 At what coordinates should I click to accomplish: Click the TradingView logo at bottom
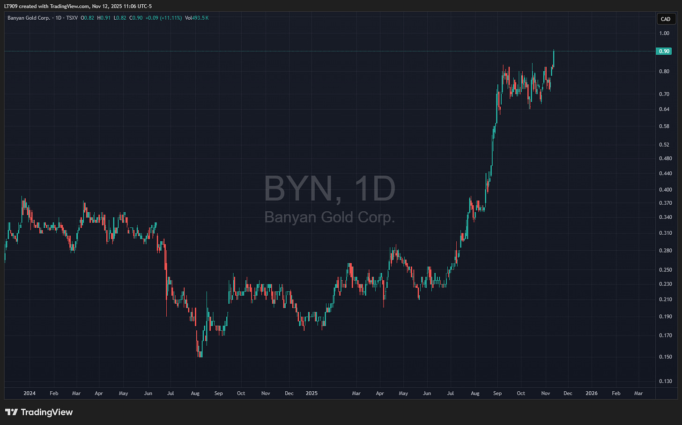point(39,412)
